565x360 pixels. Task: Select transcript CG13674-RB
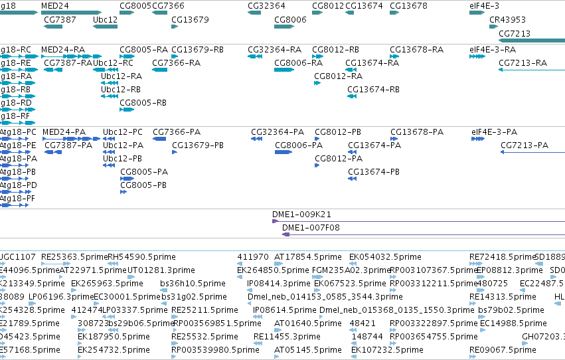coord(352,96)
